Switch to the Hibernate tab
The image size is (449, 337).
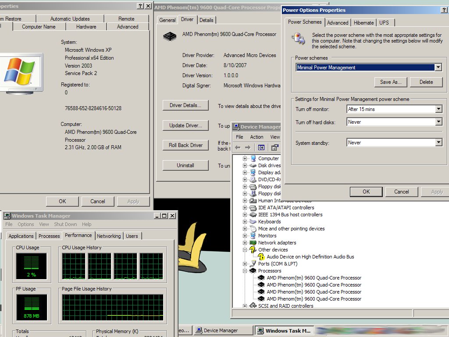click(x=363, y=23)
